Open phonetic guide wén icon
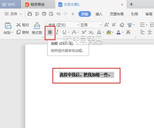The image size is (154, 128). [130, 25]
